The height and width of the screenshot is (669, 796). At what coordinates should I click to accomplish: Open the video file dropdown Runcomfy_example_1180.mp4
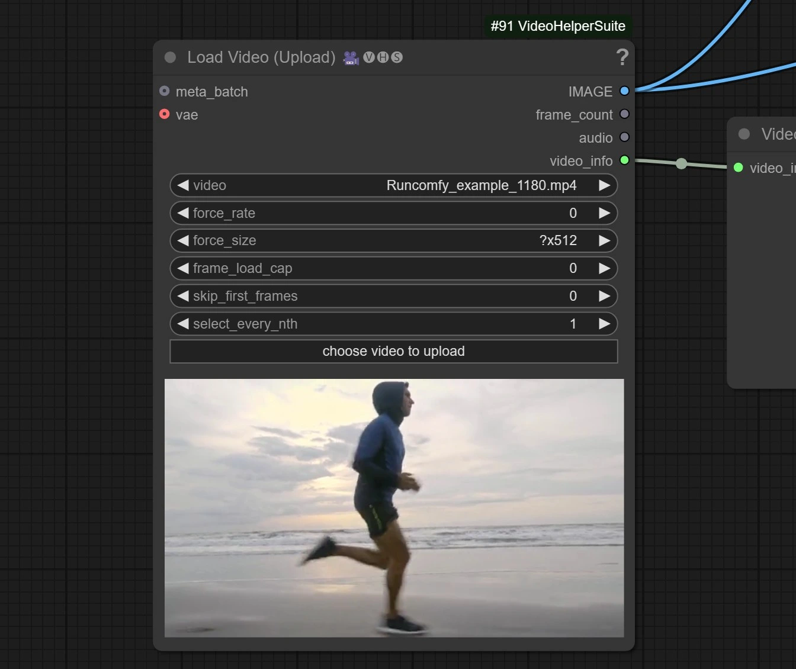(394, 185)
